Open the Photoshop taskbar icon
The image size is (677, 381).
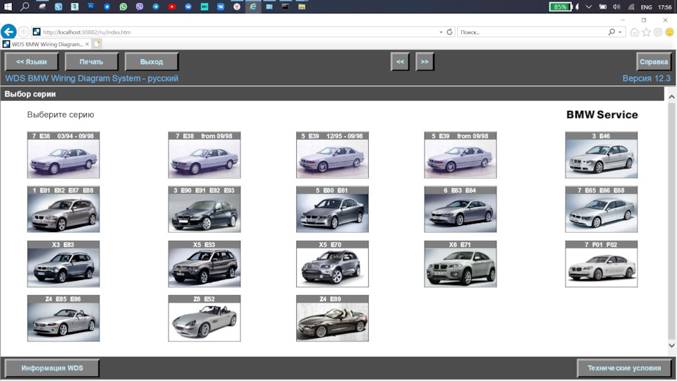(x=91, y=6)
